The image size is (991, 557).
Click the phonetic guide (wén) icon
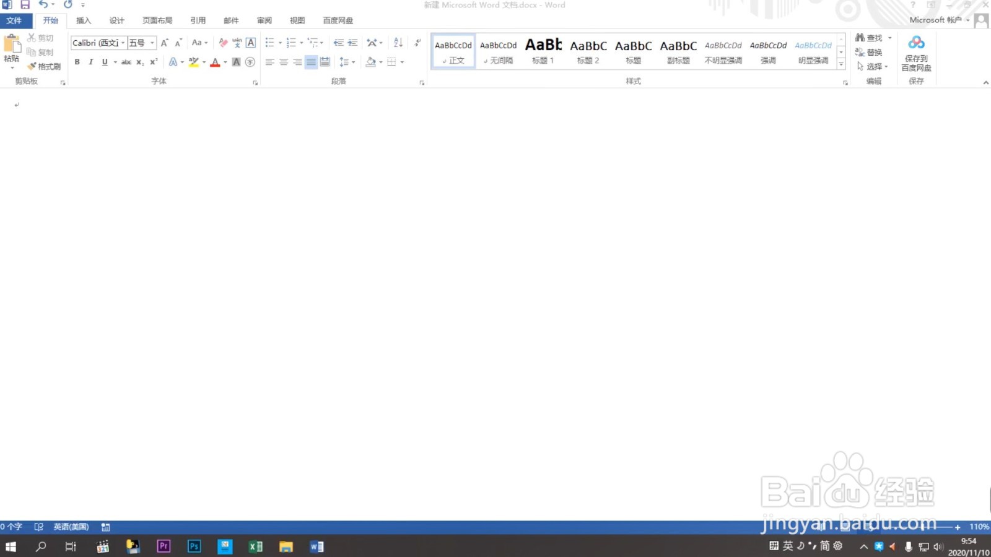[237, 43]
